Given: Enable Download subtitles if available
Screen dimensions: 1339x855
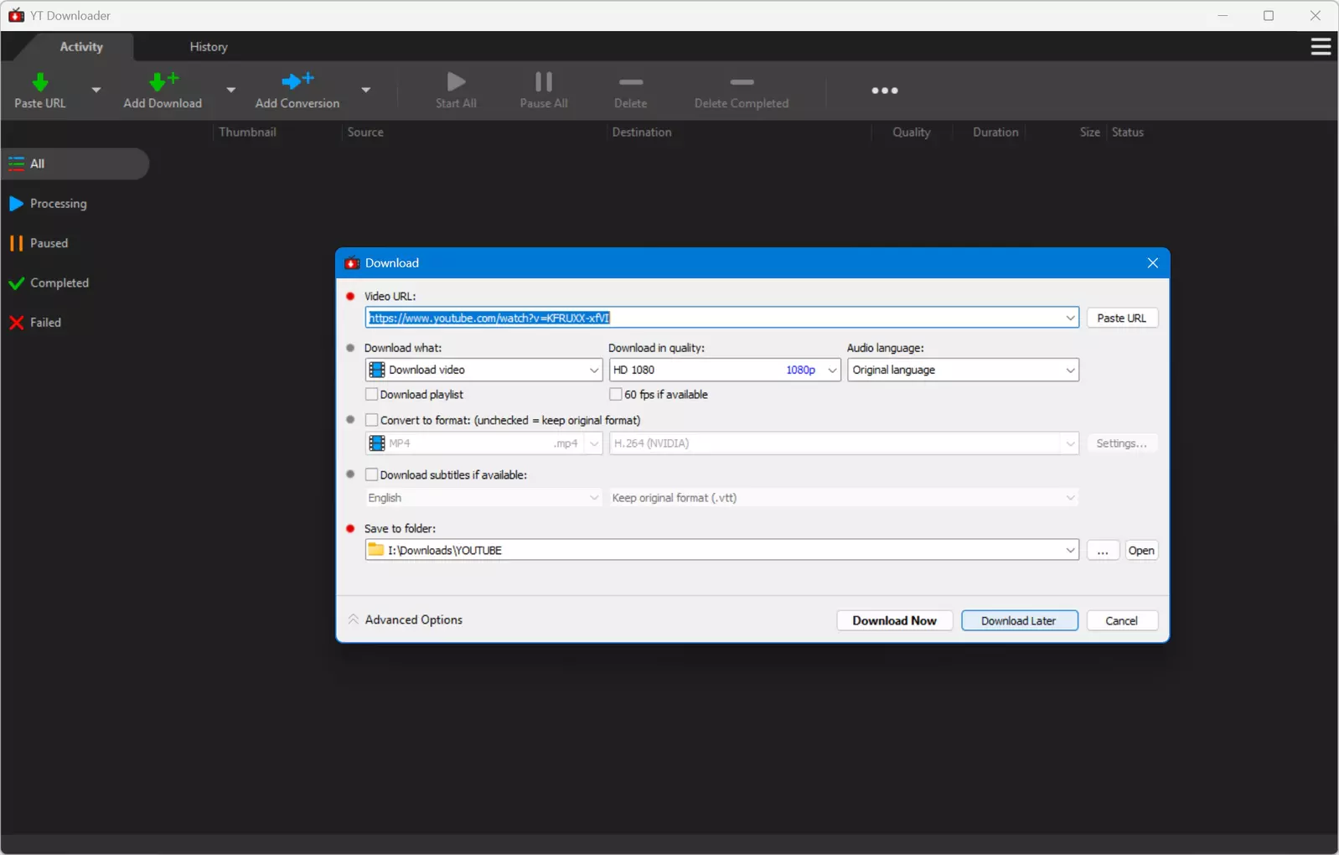Looking at the screenshot, I should (371, 475).
